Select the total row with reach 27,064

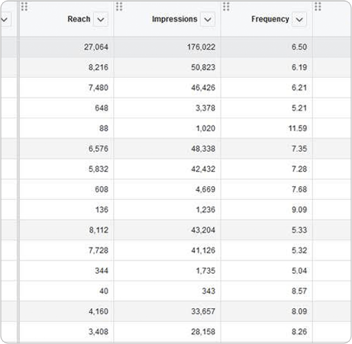(x=176, y=47)
